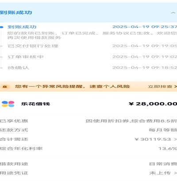The height and width of the screenshot is (181, 177).
Task: Click the 用途凭证 label
Action: pyautogui.click(x=14, y=173)
